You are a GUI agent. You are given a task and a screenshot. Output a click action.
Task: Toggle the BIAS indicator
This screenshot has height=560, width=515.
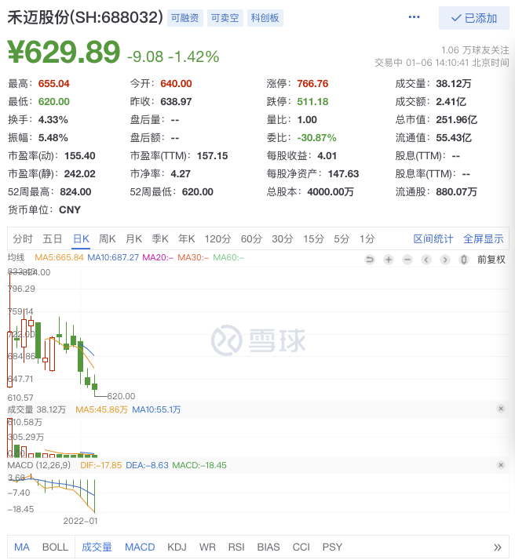(268, 547)
